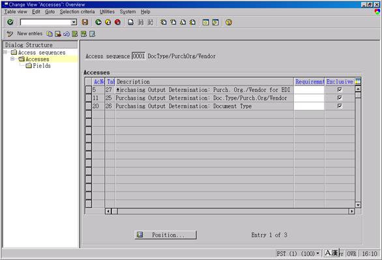This screenshot has width=382, height=260.
Task: Select the Fields folder in tree
Action: 38,65
